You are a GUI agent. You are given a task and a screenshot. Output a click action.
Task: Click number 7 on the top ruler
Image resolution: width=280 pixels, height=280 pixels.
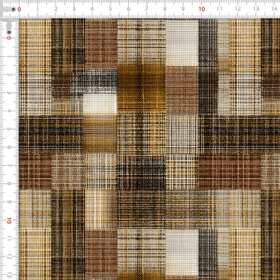[147, 9]
